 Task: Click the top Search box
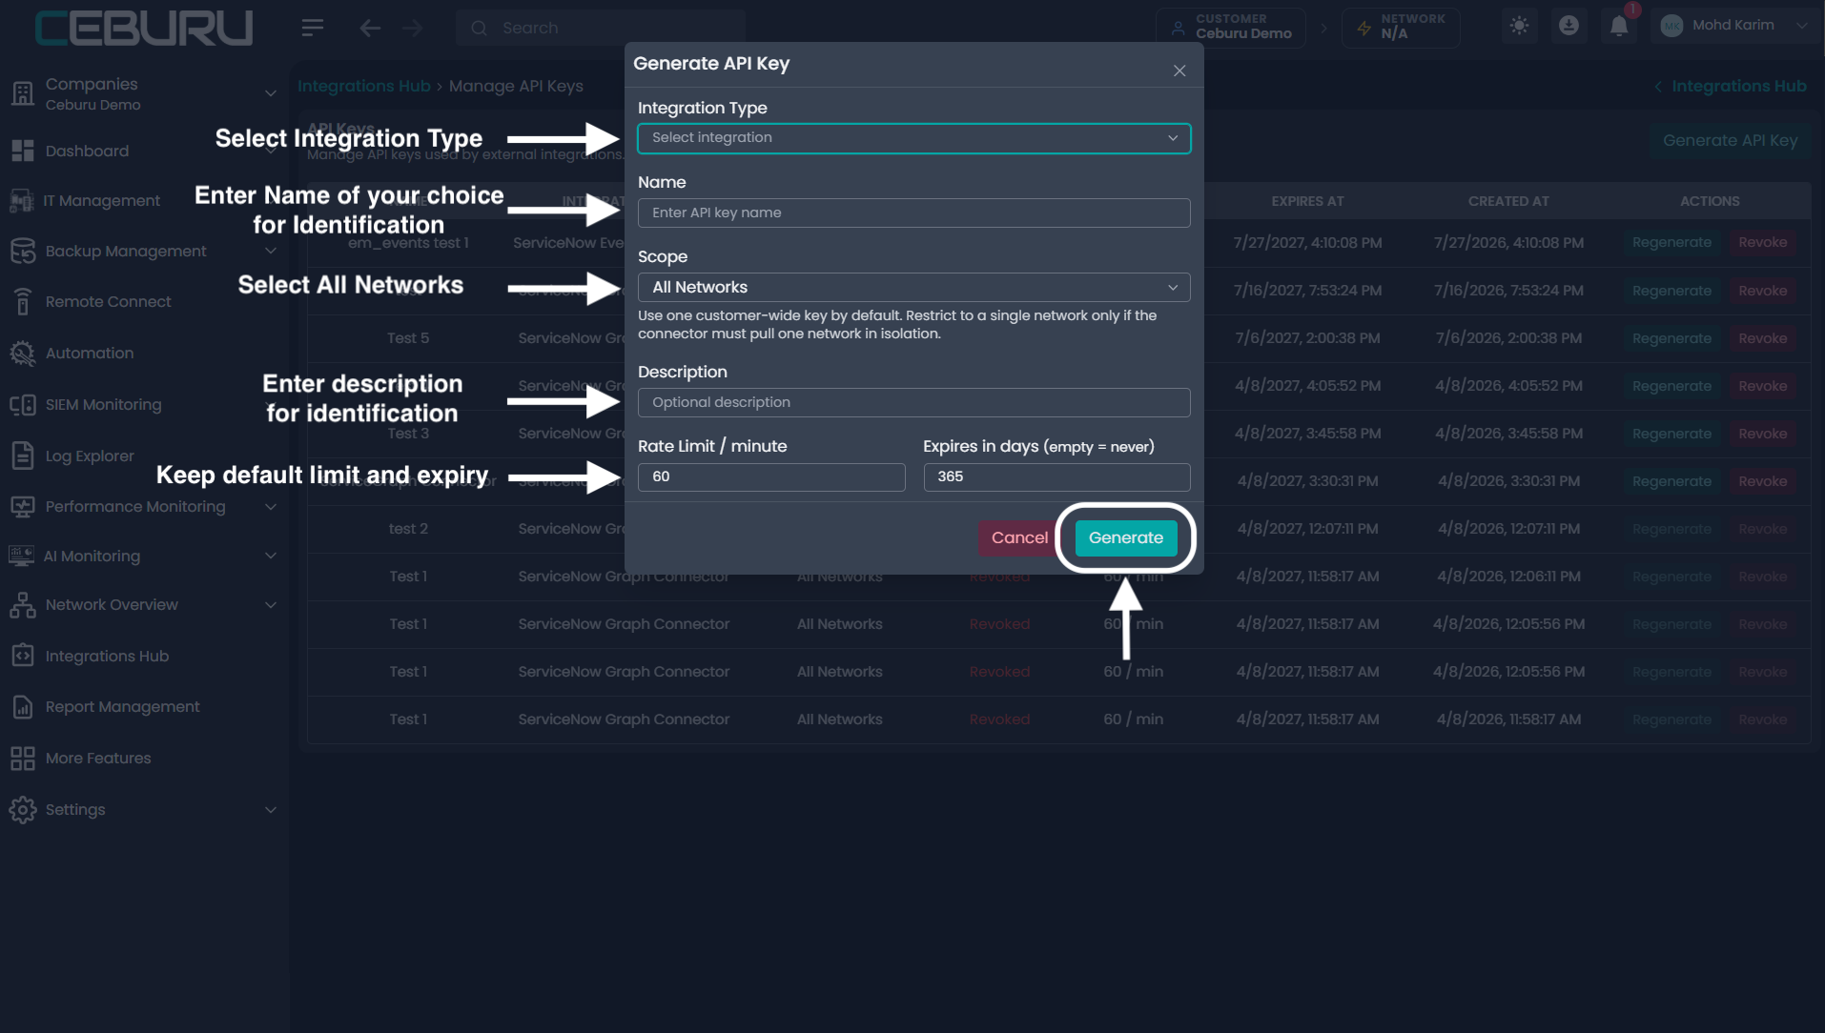[x=601, y=28]
